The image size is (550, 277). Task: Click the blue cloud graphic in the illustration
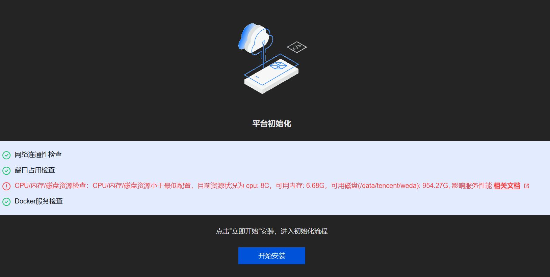[x=255, y=38]
